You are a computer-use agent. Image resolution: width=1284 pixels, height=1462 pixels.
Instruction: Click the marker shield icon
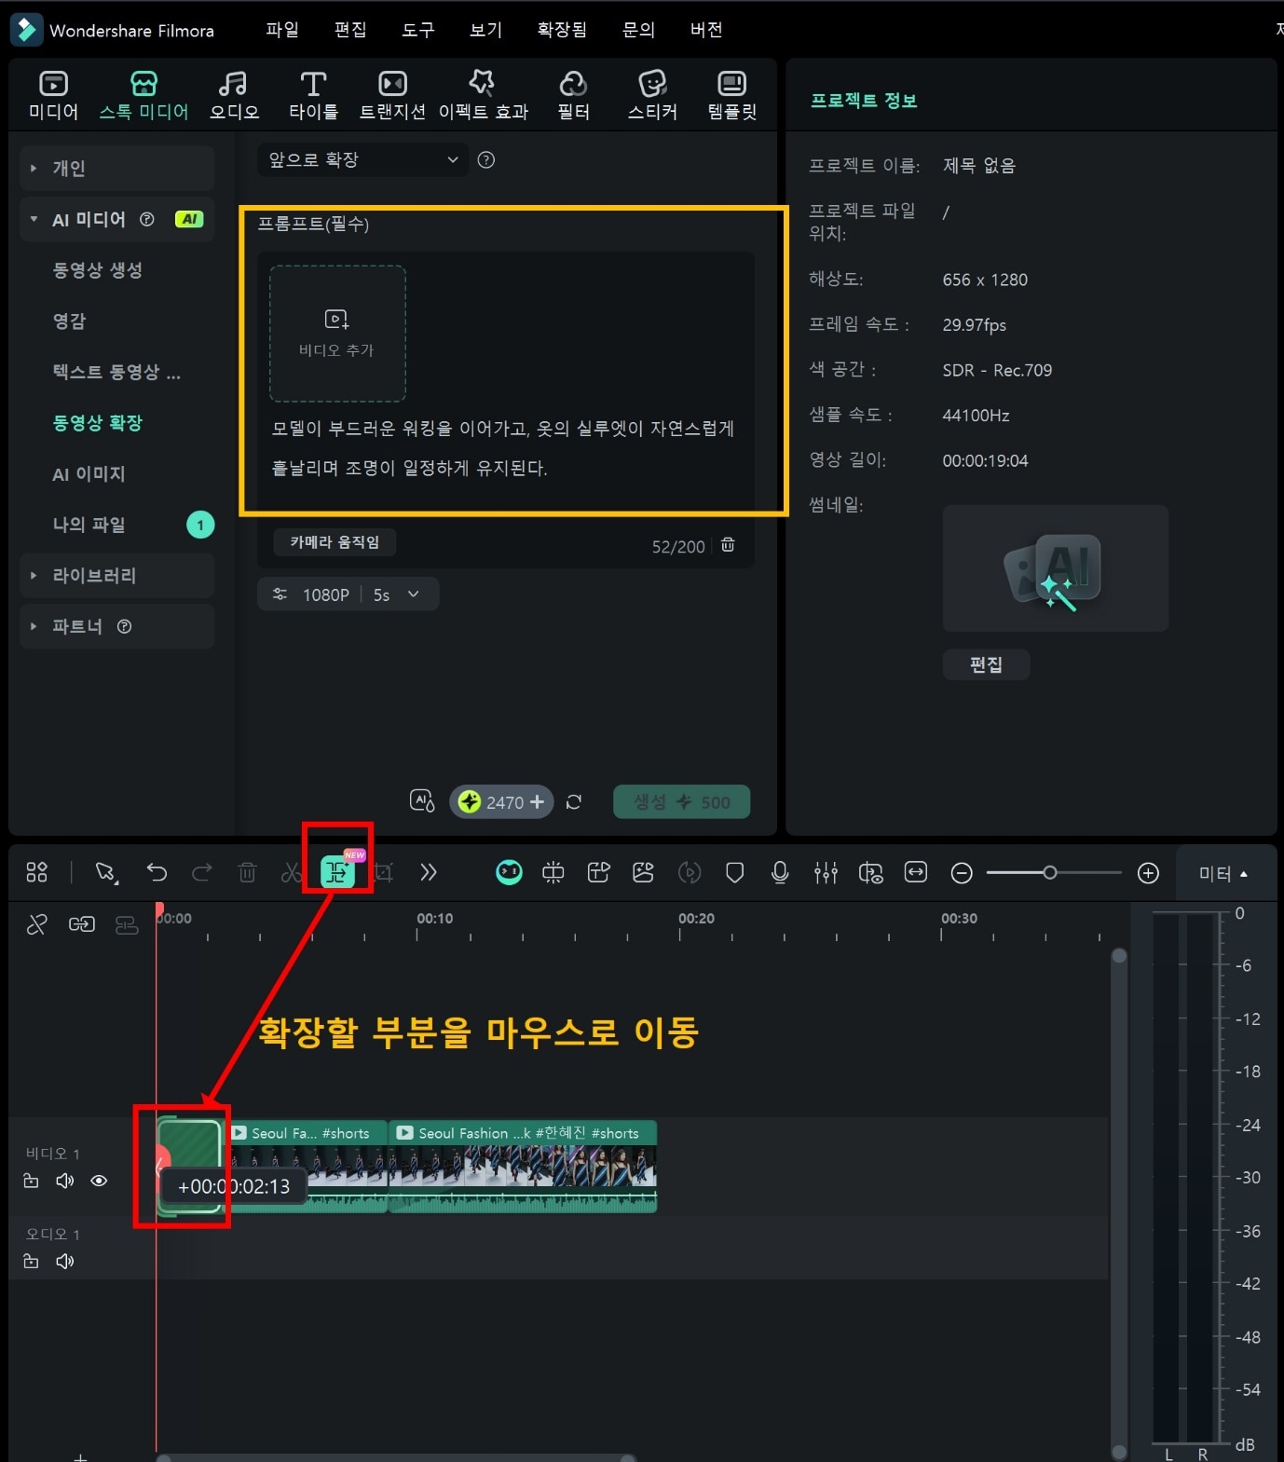click(x=734, y=872)
